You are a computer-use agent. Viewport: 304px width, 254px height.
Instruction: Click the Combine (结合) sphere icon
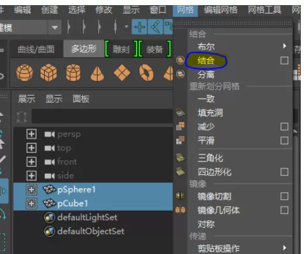coord(180,60)
